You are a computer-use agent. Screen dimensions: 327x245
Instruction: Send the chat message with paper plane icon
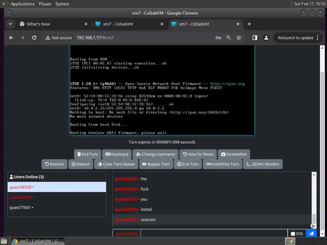click(311, 233)
